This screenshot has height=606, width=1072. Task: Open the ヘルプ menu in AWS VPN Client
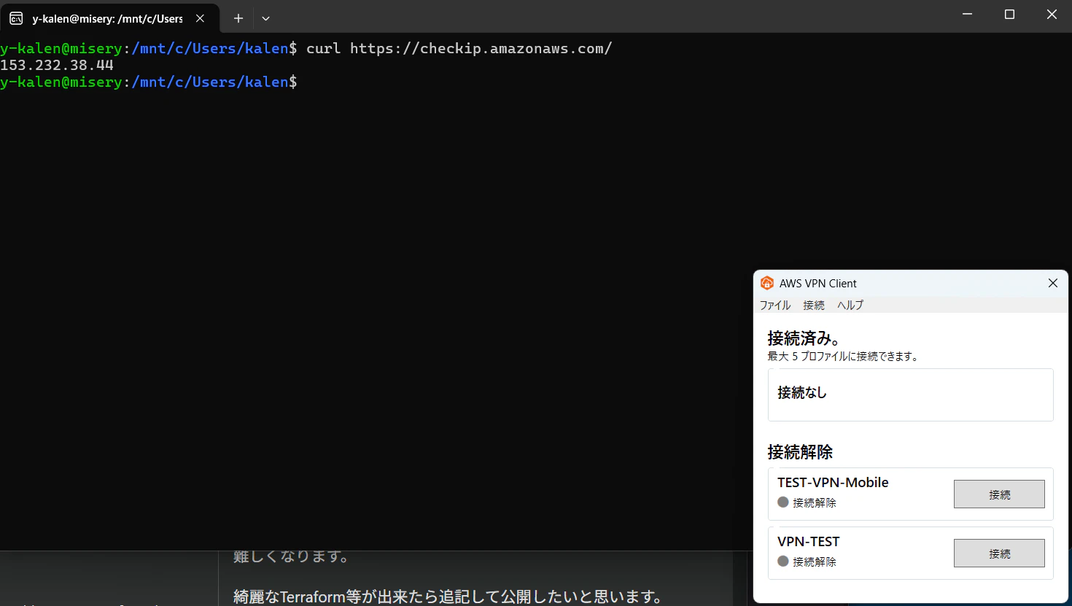850,305
